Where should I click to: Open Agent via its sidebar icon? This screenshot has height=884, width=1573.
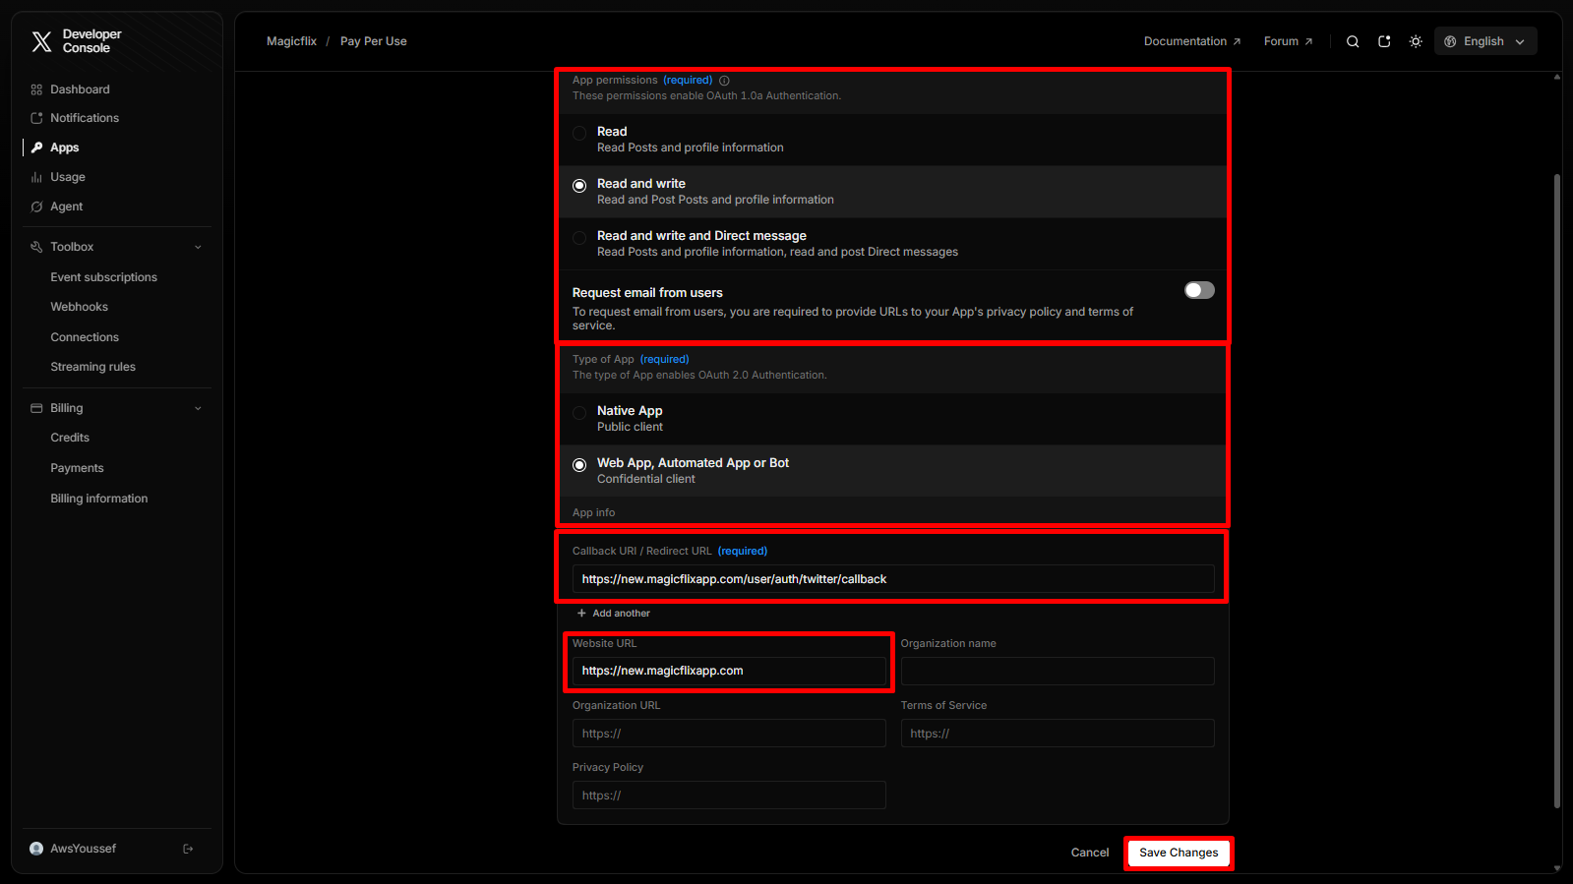pos(36,206)
